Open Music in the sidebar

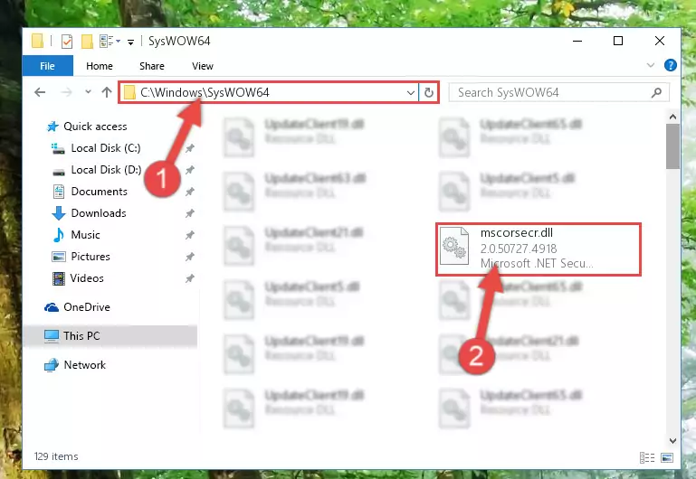coord(76,235)
